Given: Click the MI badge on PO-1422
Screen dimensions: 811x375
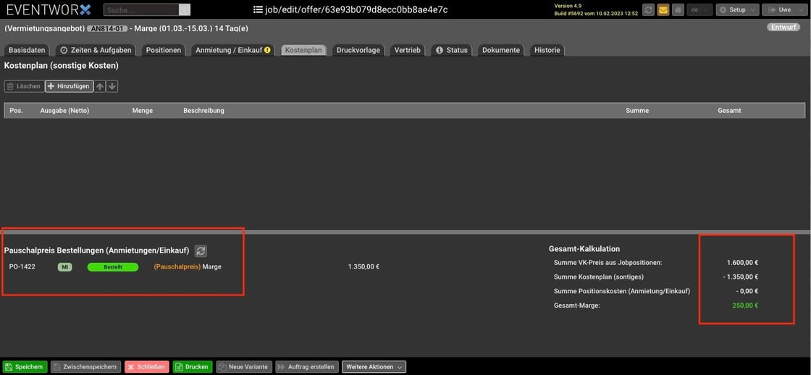Looking at the screenshot, I should [64, 266].
